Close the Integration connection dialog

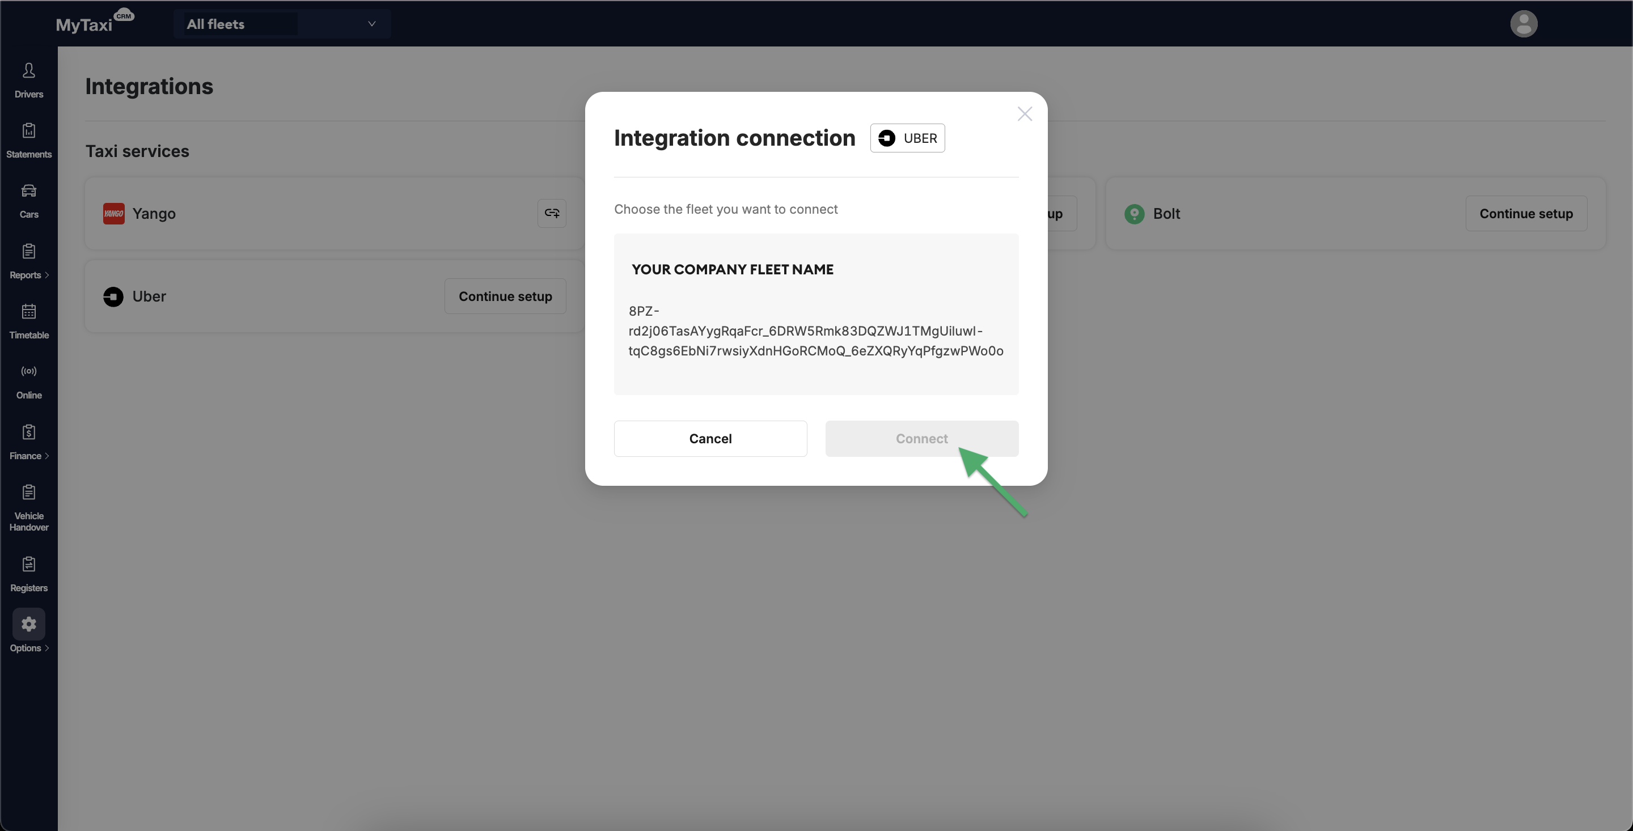point(1025,114)
